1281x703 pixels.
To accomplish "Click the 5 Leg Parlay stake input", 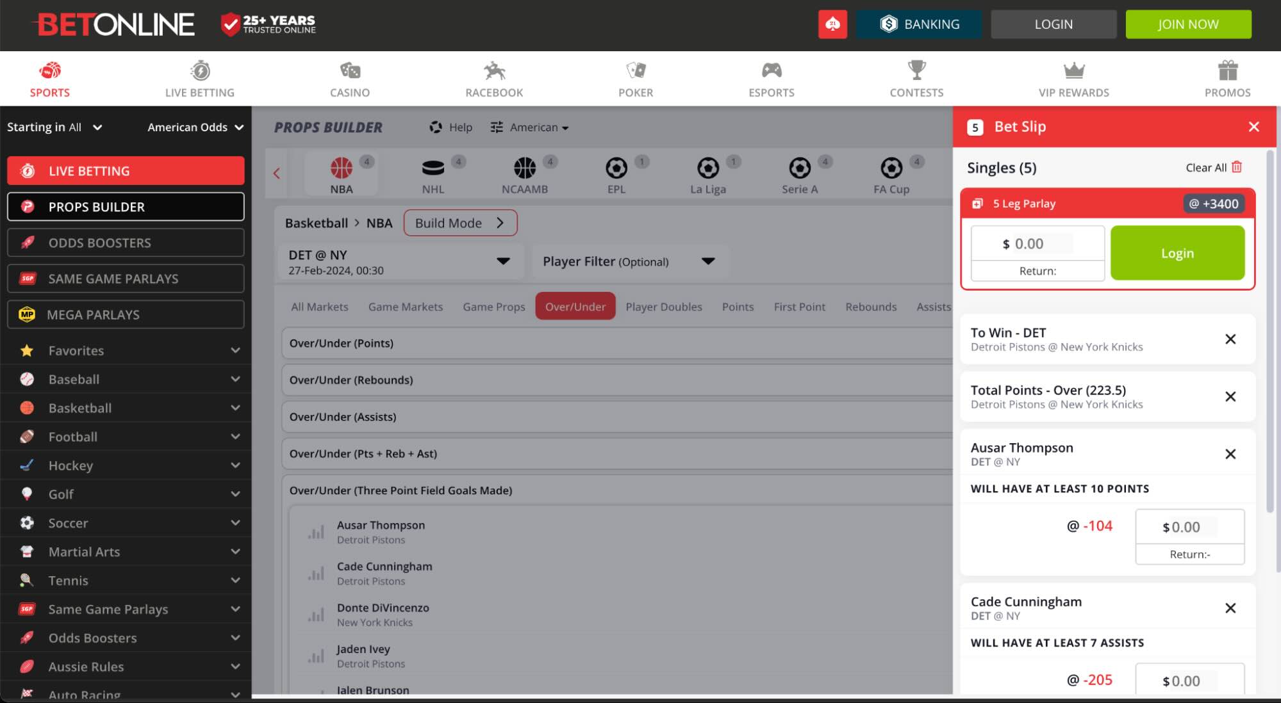I will pyautogui.click(x=1037, y=243).
